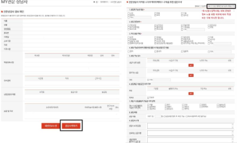Tick the 기타 checkbox under 찾아가는 상담
This screenshot has height=143, width=237.
(148, 80)
